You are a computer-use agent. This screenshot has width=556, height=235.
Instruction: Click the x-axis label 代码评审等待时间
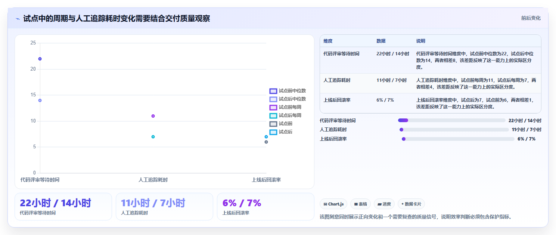click(x=40, y=180)
